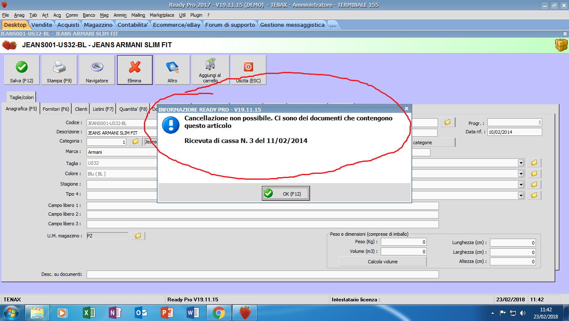This screenshot has width=569, height=321.
Task: Click folder icon next to Categoria field
Action: (135, 142)
